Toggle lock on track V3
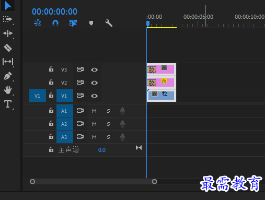265x200 pixels. coord(51,69)
